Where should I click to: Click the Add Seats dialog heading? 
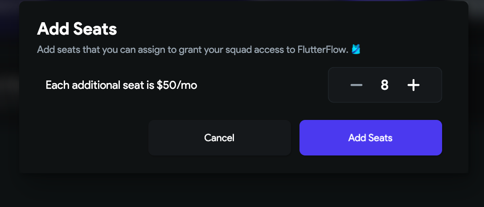(77, 29)
